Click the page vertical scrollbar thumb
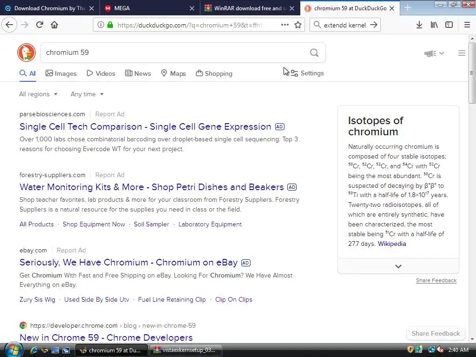 point(472,73)
